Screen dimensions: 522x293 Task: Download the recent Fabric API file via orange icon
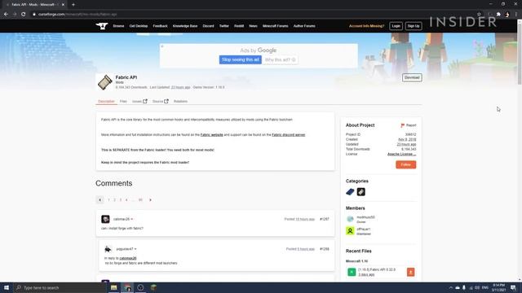coord(411,272)
